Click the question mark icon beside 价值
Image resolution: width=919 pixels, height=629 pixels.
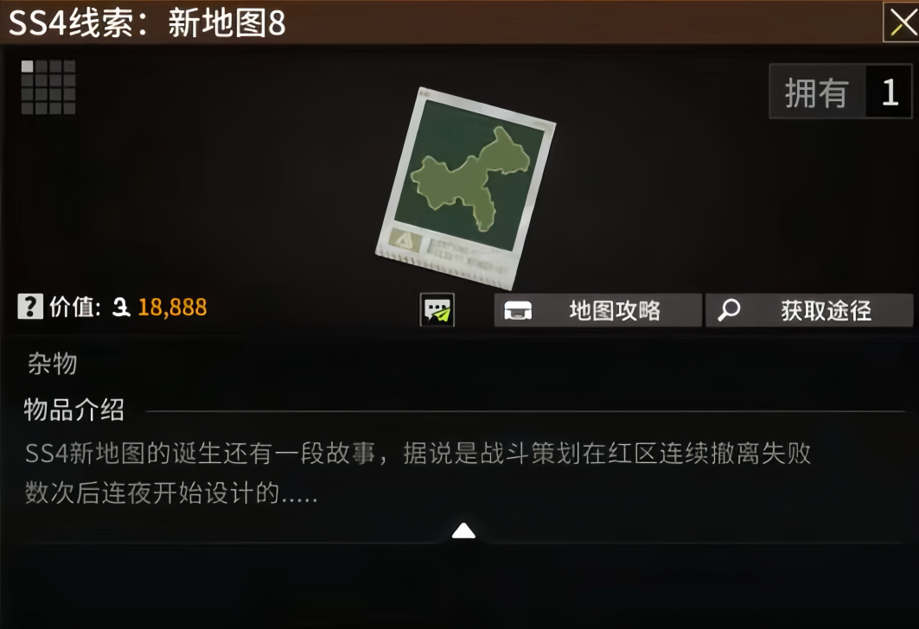(30, 307)
